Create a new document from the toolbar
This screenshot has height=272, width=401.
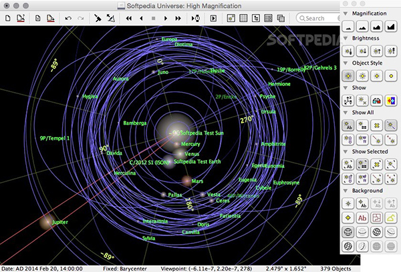(7, 19)
